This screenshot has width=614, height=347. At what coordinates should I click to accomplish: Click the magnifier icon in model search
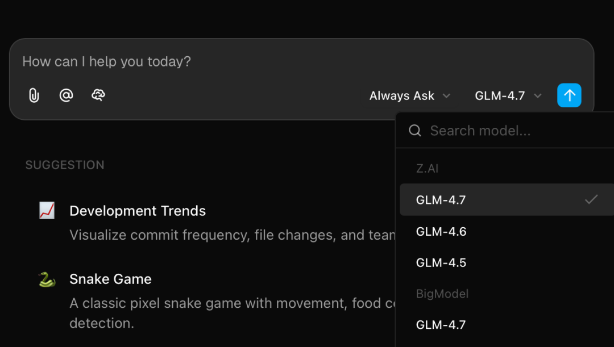(x=415, y=131)
